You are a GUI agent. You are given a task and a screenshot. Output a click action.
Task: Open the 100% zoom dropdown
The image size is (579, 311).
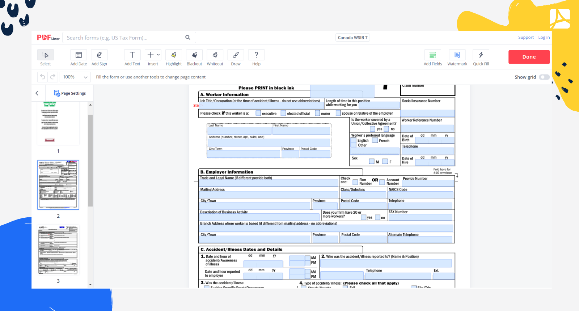[75, 77]
